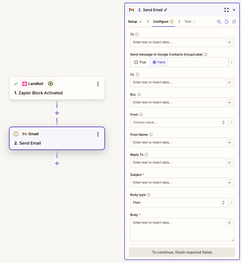Insert data with plus in To field
Viewport: 242px width, 263px height.
[229, 42]
